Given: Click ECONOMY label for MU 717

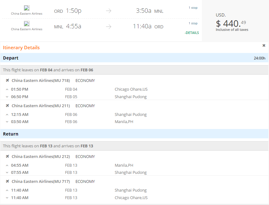Looking at the screenshot, I should tap(85, 181).
